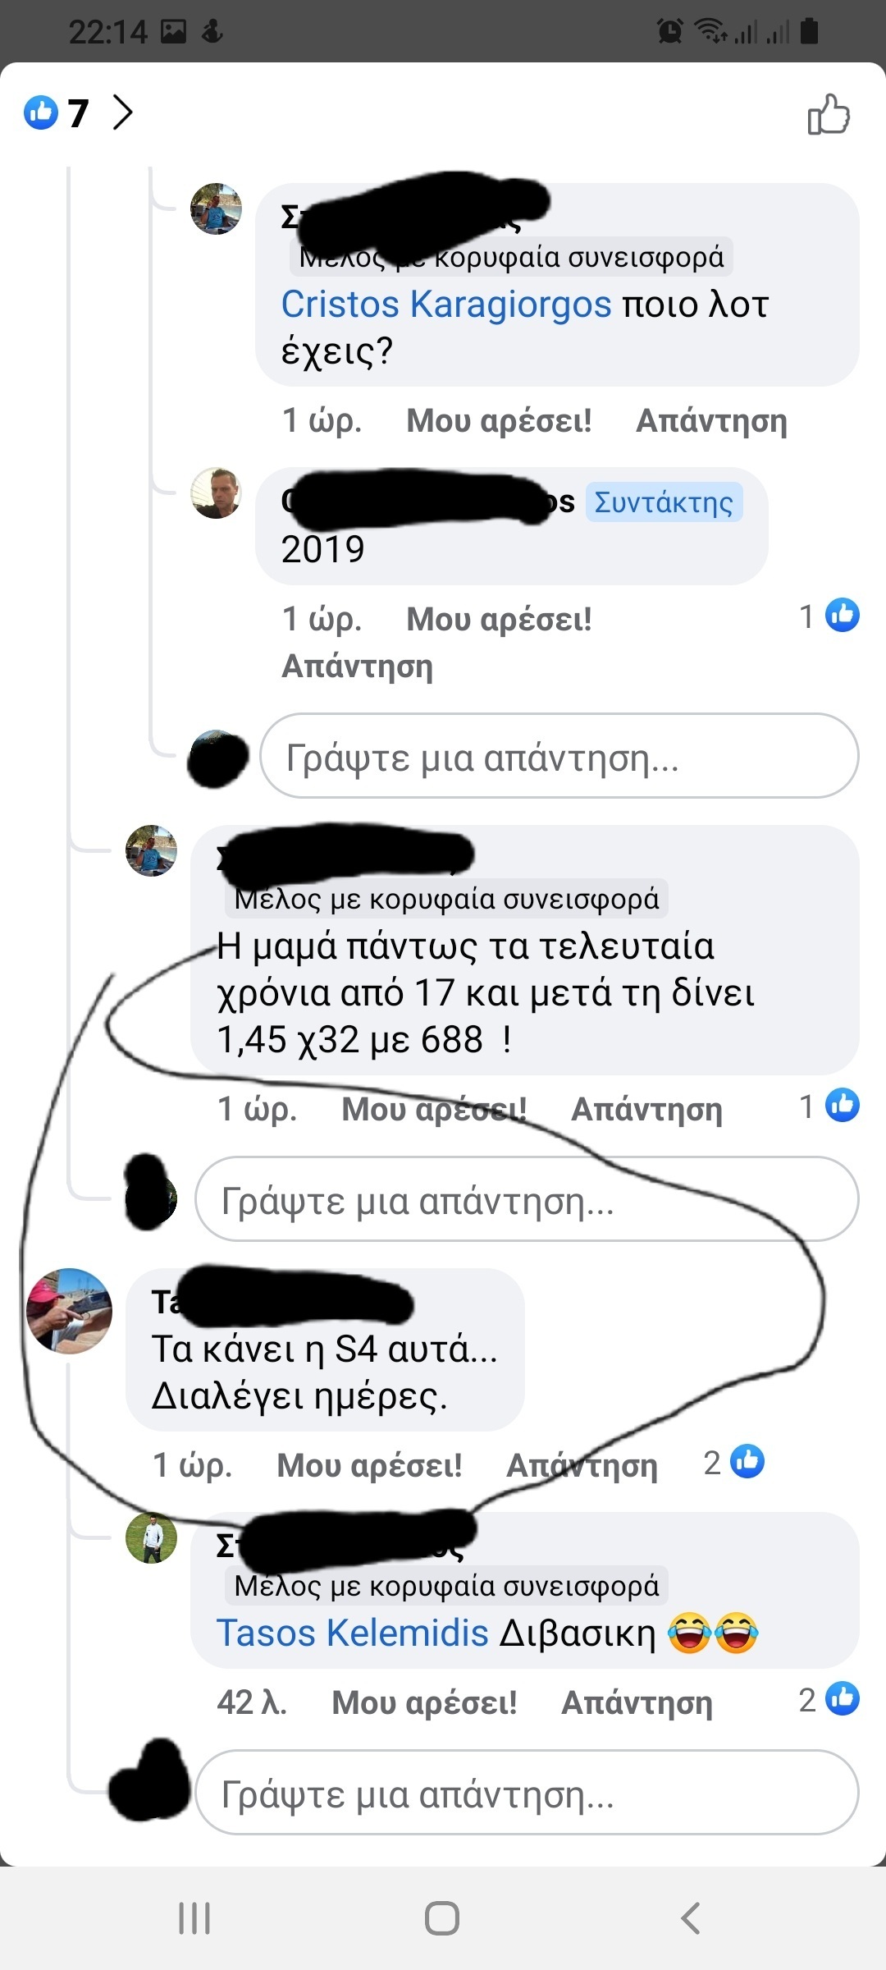Viewport: 886px width, 1970px height.
Task: Reply to the 'Διβασικη' comment
Action: (637, 1702)
